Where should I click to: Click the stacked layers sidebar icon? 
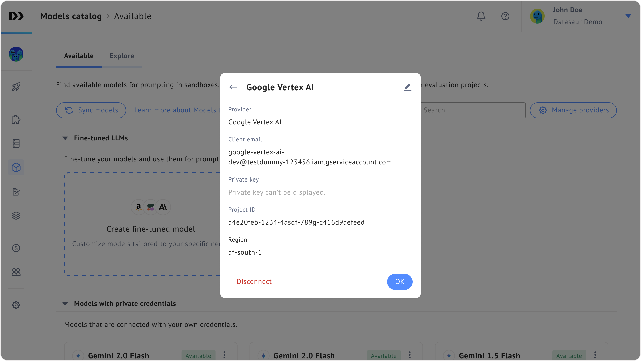[16, 216]
